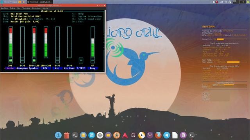Click the 'F5: All' view label
Viewport: 250px width, 140px height.
coord(50,19)
